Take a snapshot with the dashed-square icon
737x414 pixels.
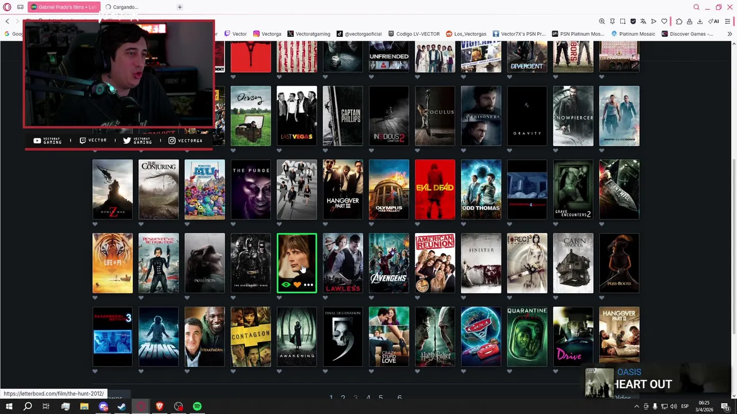tap(622, 21)
